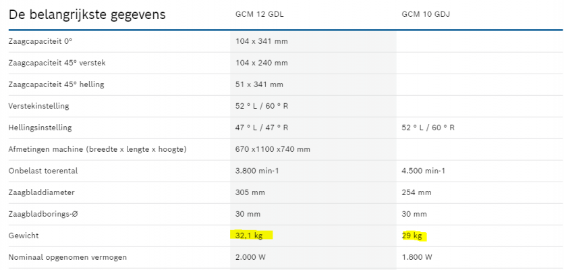Click '30 mm' in the GCM 10 GDJ column
Image resolution: width=564 pixels, height=270 pixels.
pos(414,214)
